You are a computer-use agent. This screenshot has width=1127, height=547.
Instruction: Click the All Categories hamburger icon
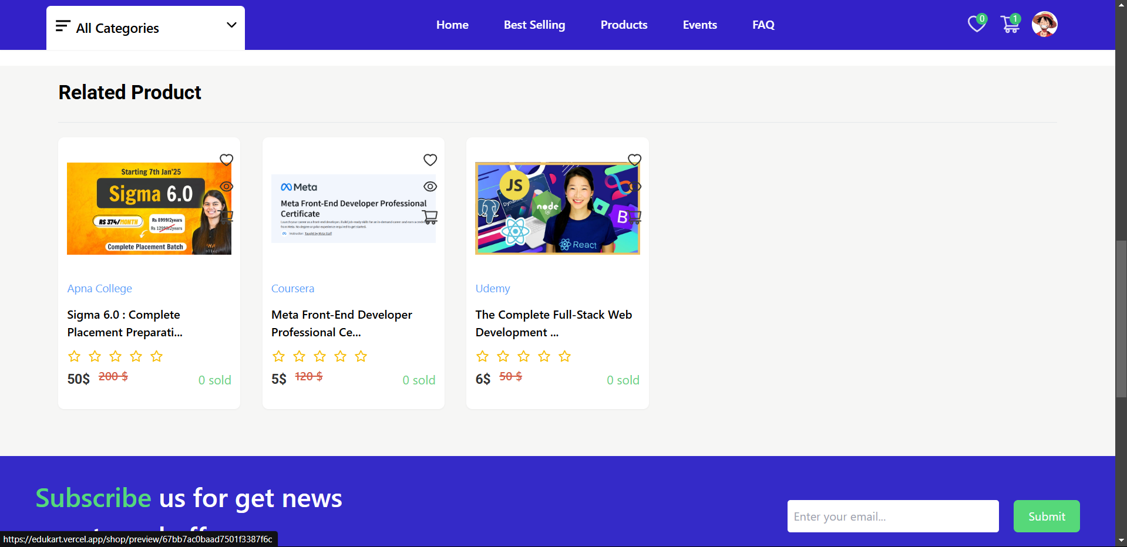pyautogui.click(x=63, y=26)
